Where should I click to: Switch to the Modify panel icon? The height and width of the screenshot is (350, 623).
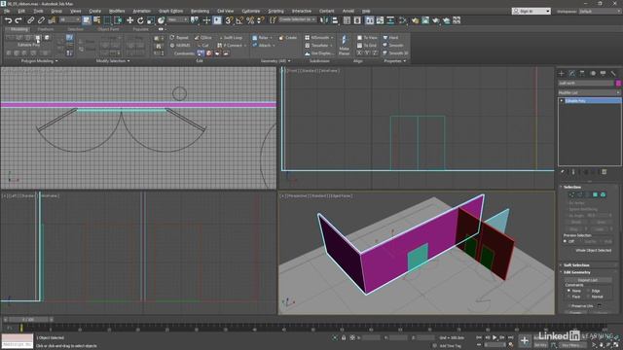click(571, 74)
